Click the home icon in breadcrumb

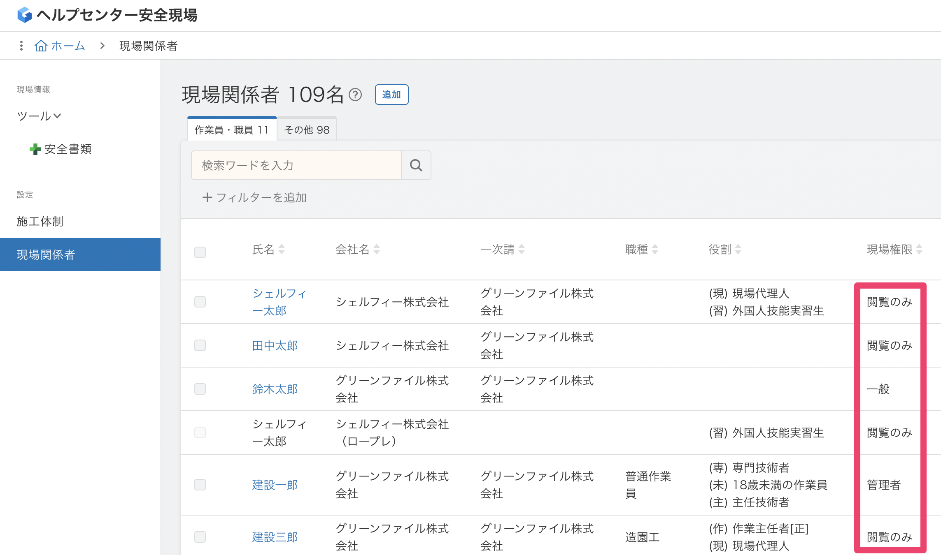(x=41, y=46)
